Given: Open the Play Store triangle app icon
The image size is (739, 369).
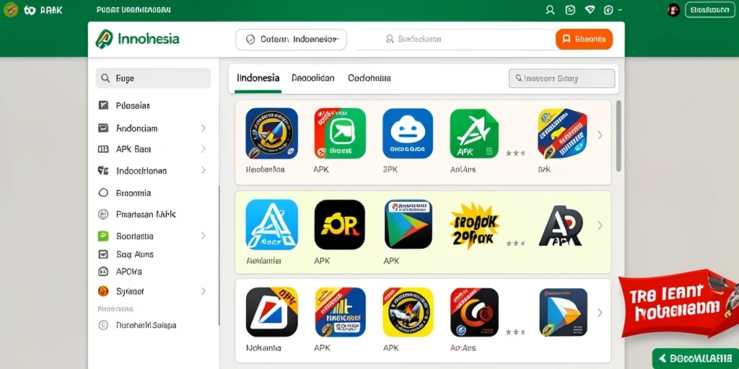Looking at the screenshot, I should (408, 225).
